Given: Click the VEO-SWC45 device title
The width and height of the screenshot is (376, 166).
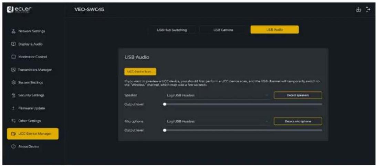Looking at the screenshot, I should coord(90,10).
